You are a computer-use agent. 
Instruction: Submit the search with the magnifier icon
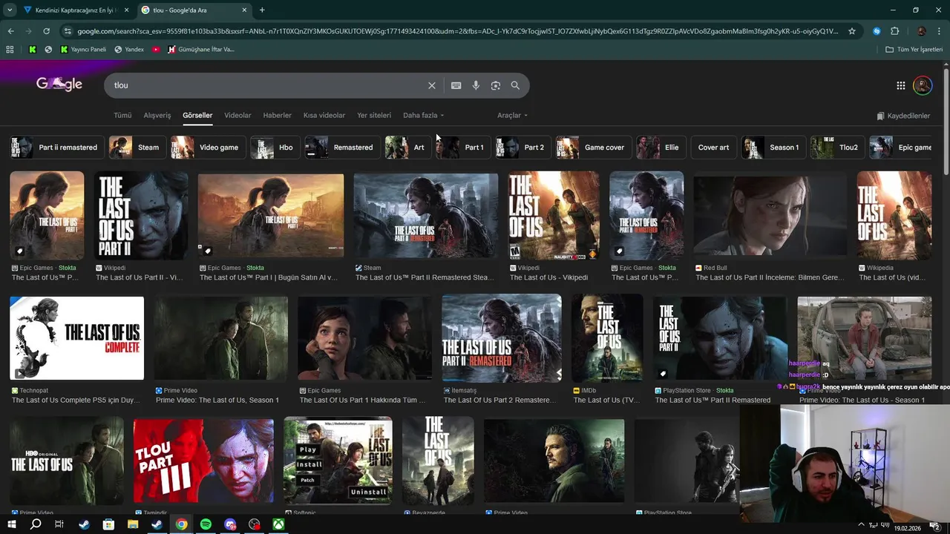[x=515, y=85]
